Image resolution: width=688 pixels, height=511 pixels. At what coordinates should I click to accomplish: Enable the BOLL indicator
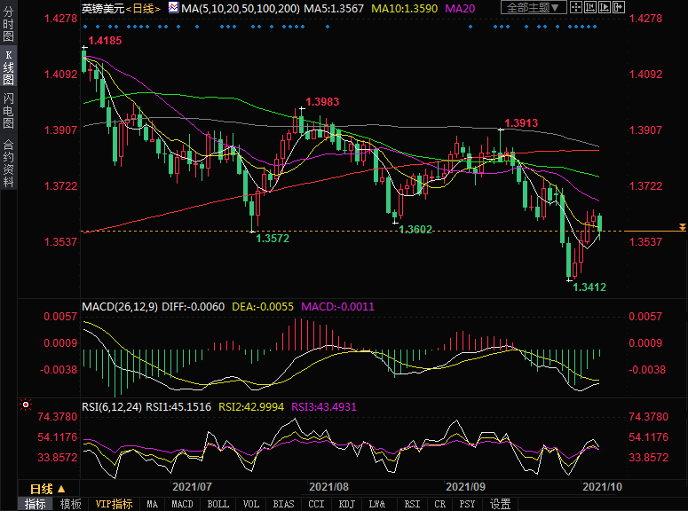click(217, 504)
